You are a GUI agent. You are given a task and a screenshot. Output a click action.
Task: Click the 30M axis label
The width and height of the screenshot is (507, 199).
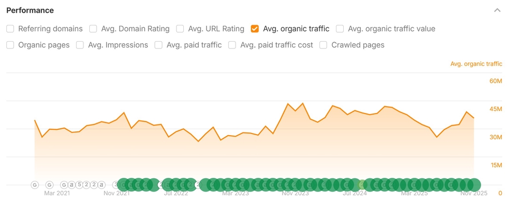point(496,137)
